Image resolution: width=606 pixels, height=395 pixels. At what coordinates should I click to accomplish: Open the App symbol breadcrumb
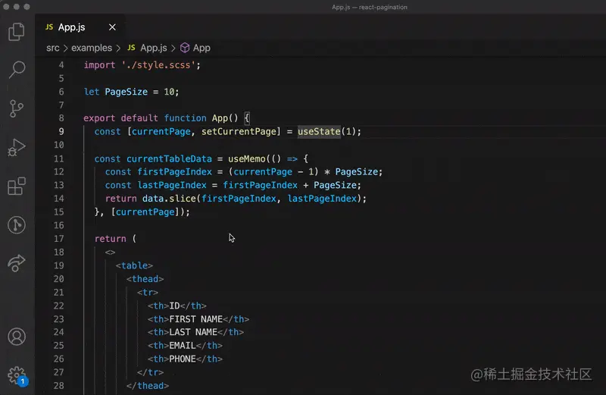point(201,48)
